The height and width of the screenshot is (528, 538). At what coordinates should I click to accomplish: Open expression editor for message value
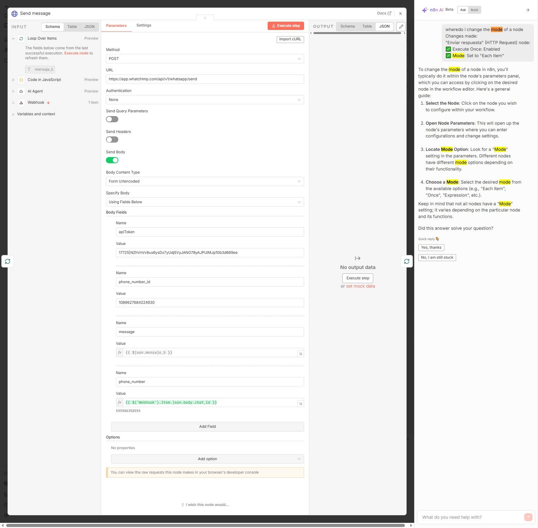click(300, 354)
